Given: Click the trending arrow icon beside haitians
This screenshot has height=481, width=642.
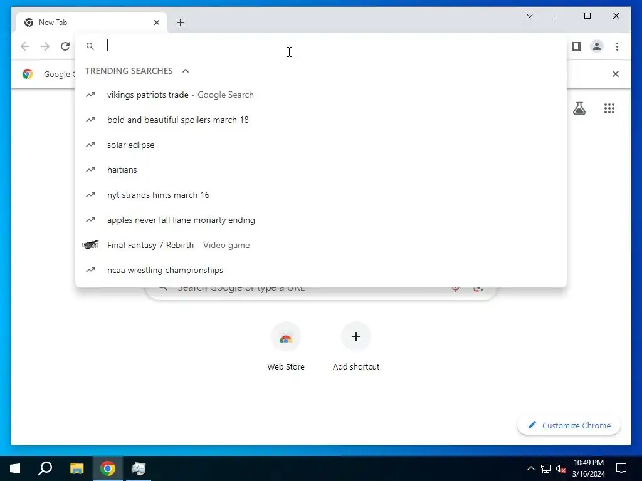Looking at the screenshot, I should click(x=90, y=170).
